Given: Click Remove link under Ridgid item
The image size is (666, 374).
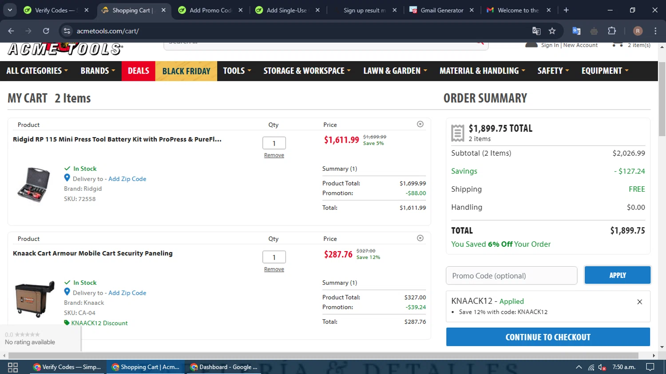Looking at the screenshot, I should [x=274, y=155].
